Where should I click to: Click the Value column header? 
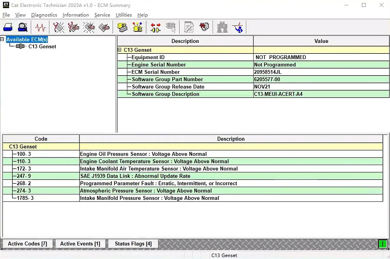pos(321,41)
